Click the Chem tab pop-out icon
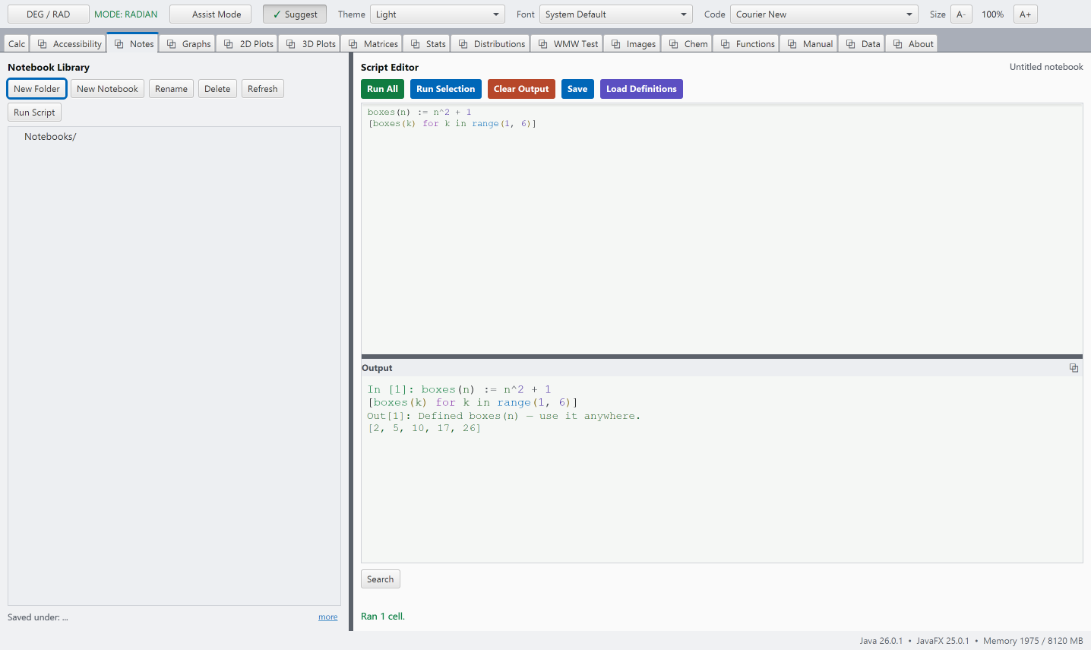The height and width of the screenshot is (650, 1091). click(x=674, y=44)
